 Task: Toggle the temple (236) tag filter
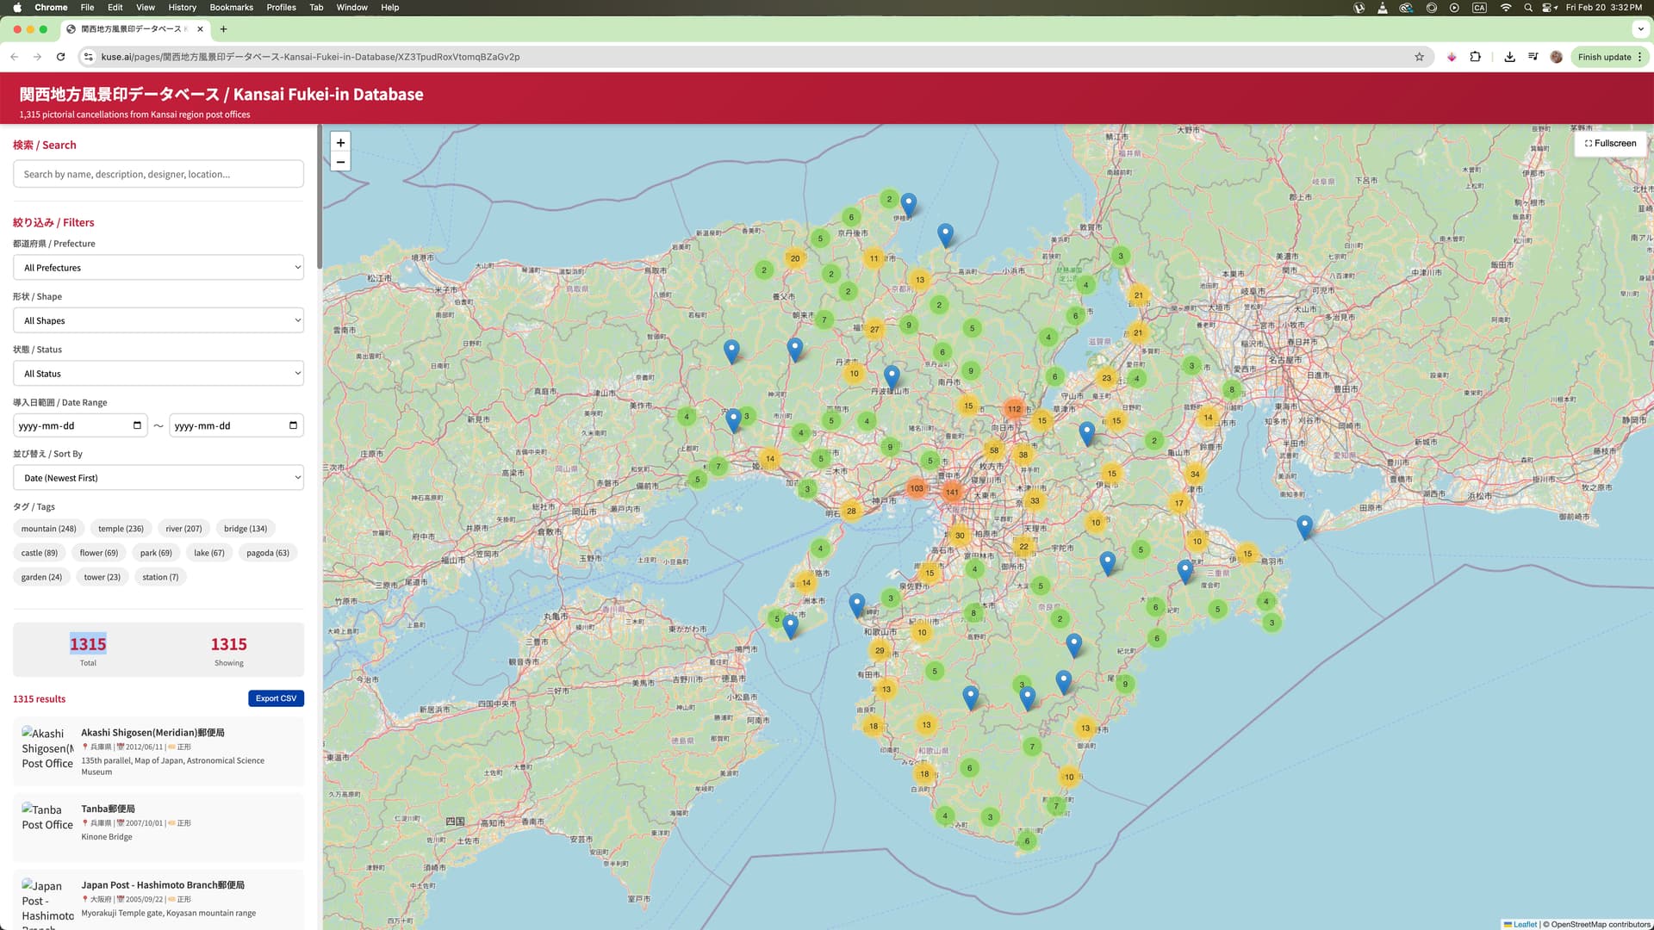[x=121, y=529]
